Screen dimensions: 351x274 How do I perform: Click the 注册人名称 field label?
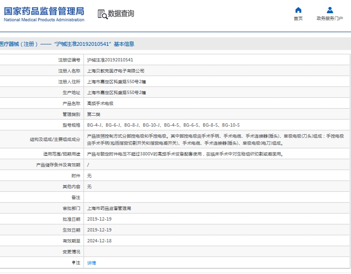tap(69, 71)
